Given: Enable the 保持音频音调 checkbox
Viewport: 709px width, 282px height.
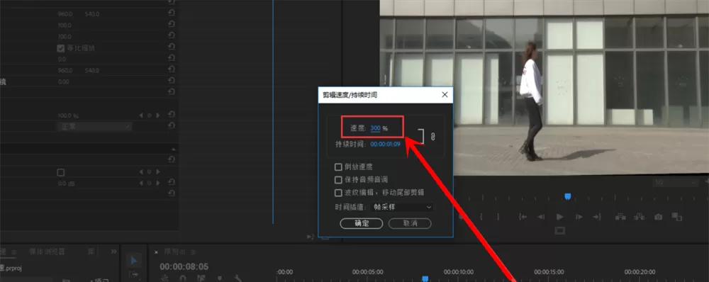Looking at the screenshot, I should (338, 180).
